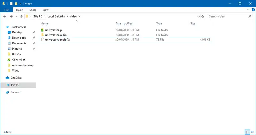Select Network in the navigation pane
The image size is (256, 135).
coord(15,92)
